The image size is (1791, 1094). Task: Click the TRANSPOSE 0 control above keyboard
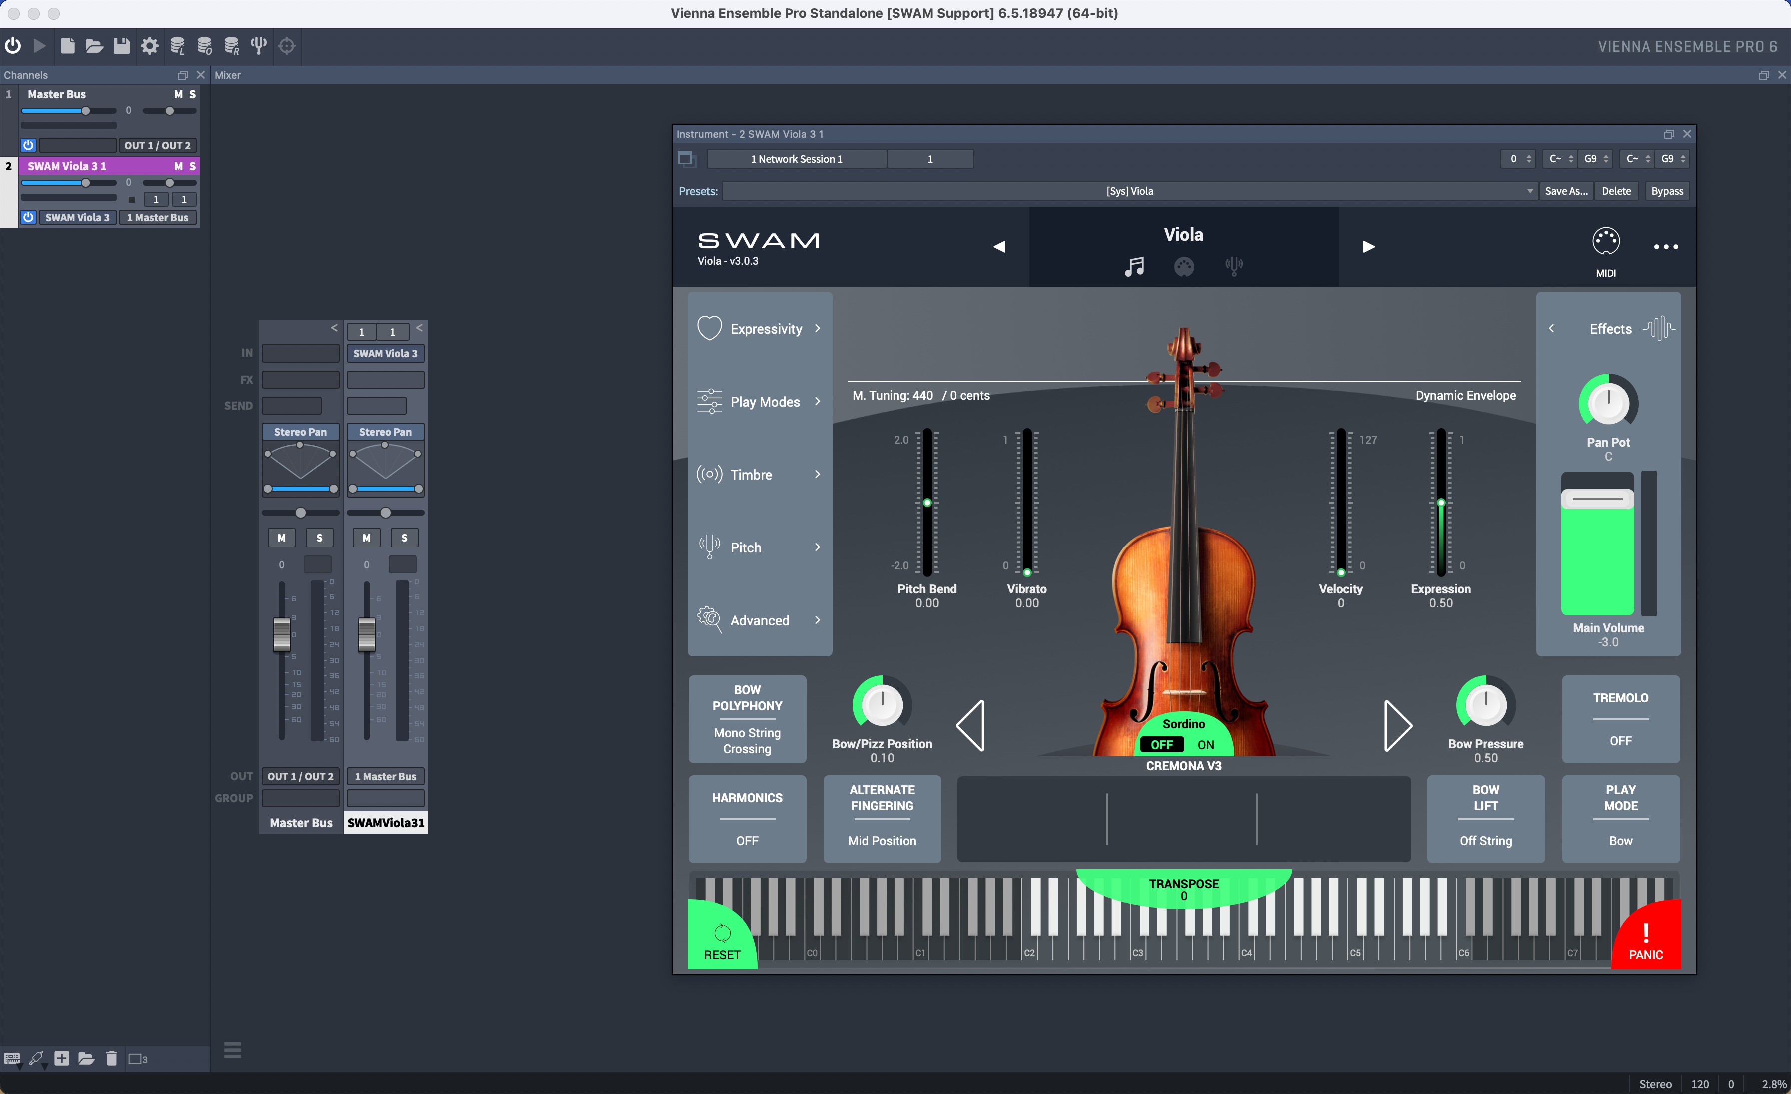pyautogui.click(x=1183, y=888)
